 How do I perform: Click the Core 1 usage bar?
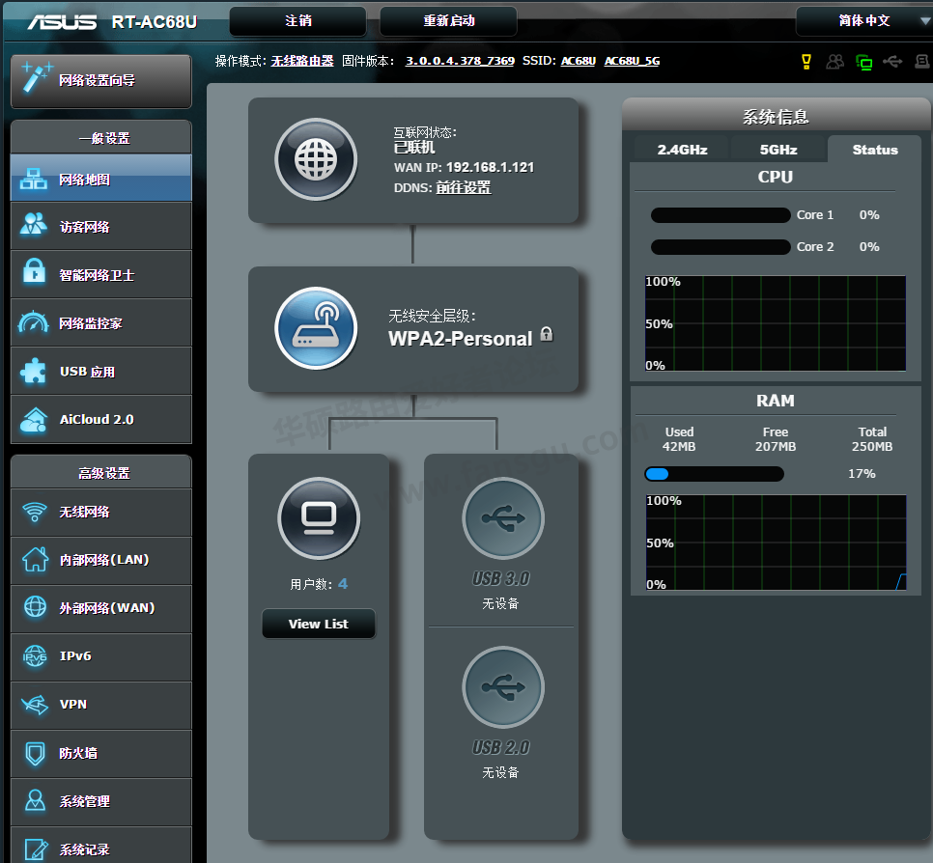click(721, 214)
